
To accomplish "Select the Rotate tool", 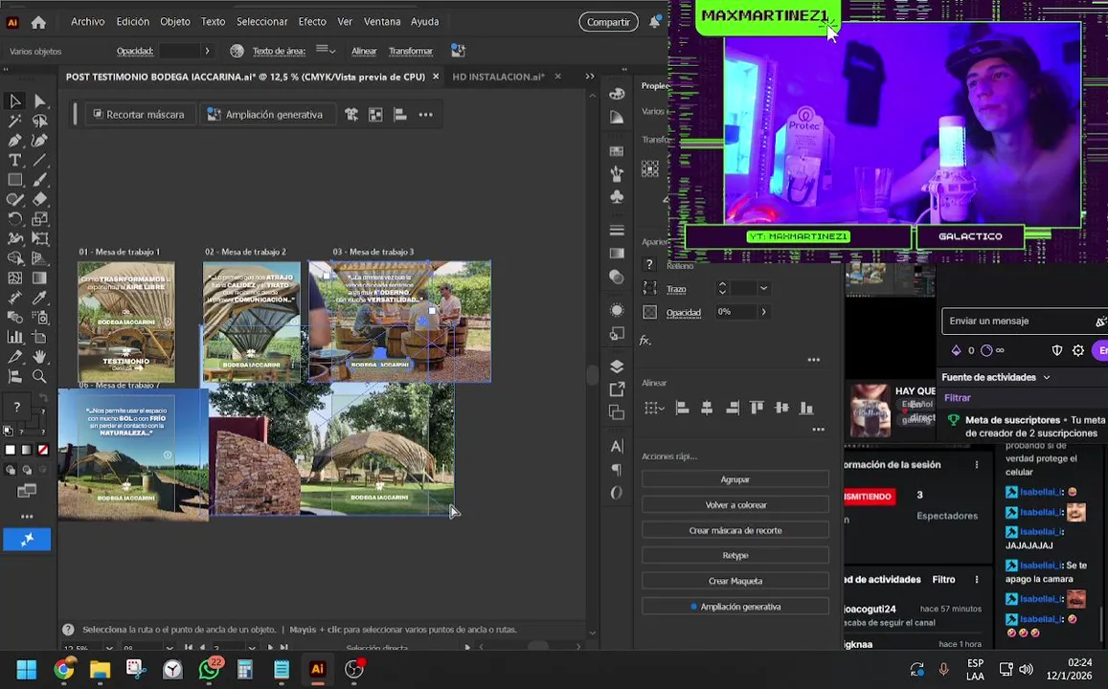I will 14,219.
